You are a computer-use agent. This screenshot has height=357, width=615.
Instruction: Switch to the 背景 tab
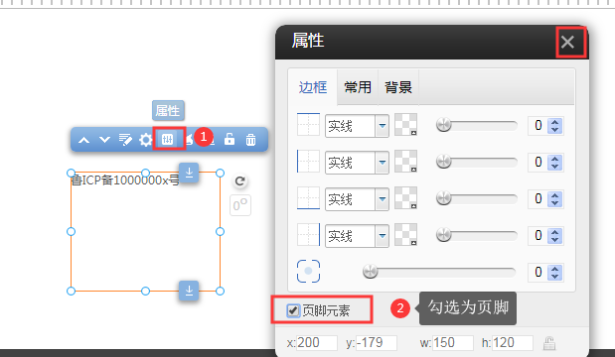pyautogui.click(x=398, y=87)
